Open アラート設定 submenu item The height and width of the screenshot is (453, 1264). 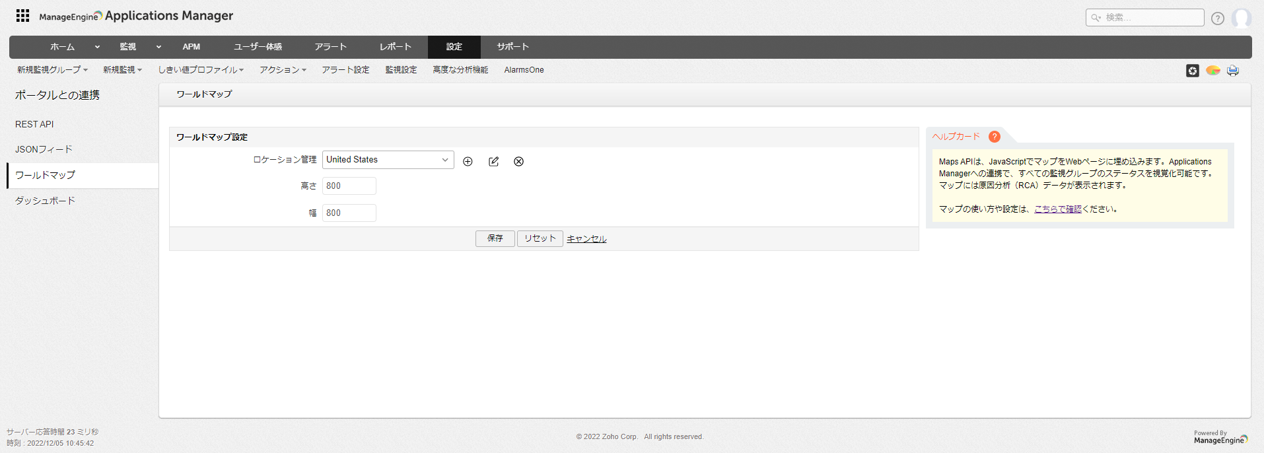click(345, 70)
